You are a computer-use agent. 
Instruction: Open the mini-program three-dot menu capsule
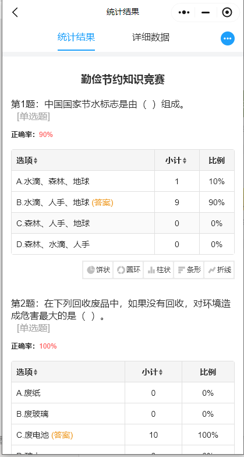click(x=184, y=13)
